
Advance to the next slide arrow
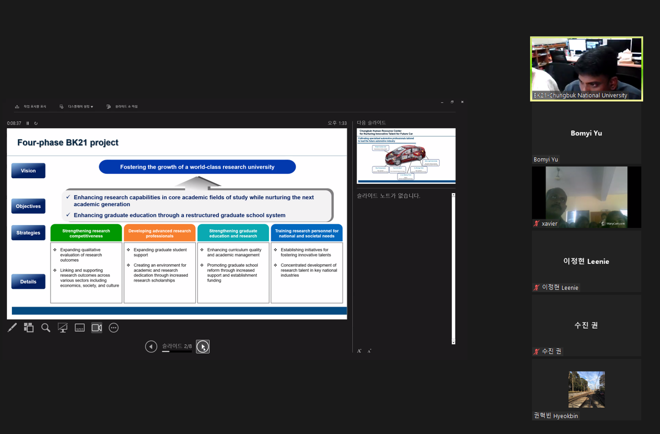coord(203,346)
